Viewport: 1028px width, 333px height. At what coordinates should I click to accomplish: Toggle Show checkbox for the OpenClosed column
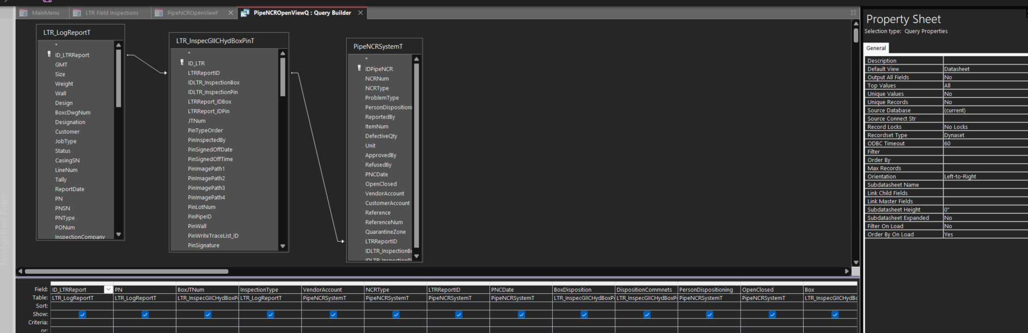(x=772, y=314)
